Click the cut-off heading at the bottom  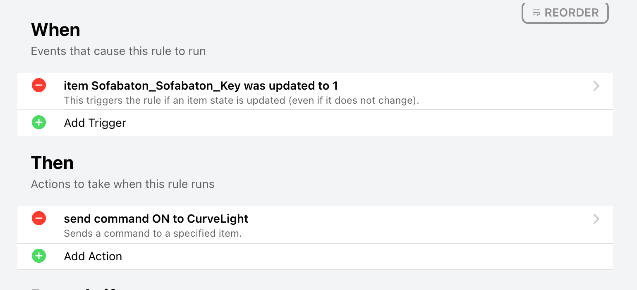[74, 288]
